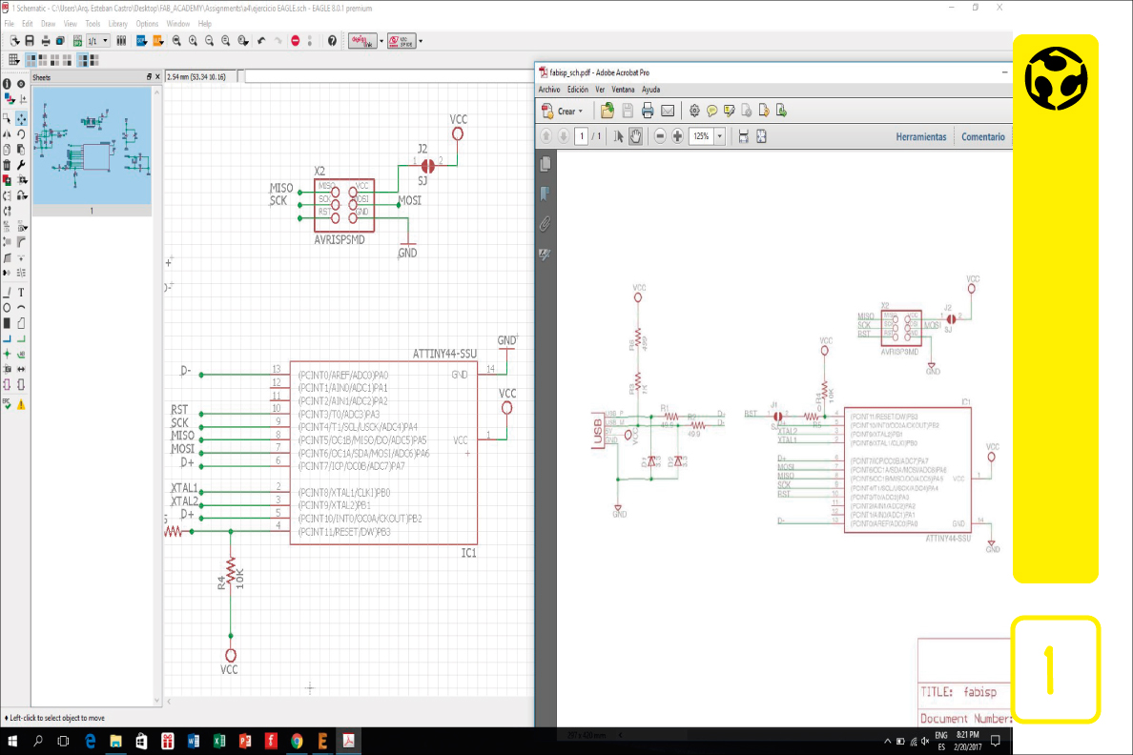Open the 1/1 sheet selector dropdown

pyautogui.click(x=106, y=41)
